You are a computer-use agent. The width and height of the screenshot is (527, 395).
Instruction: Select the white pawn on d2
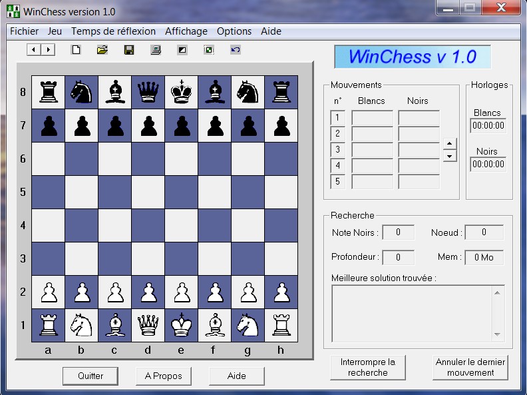point(148,292)
